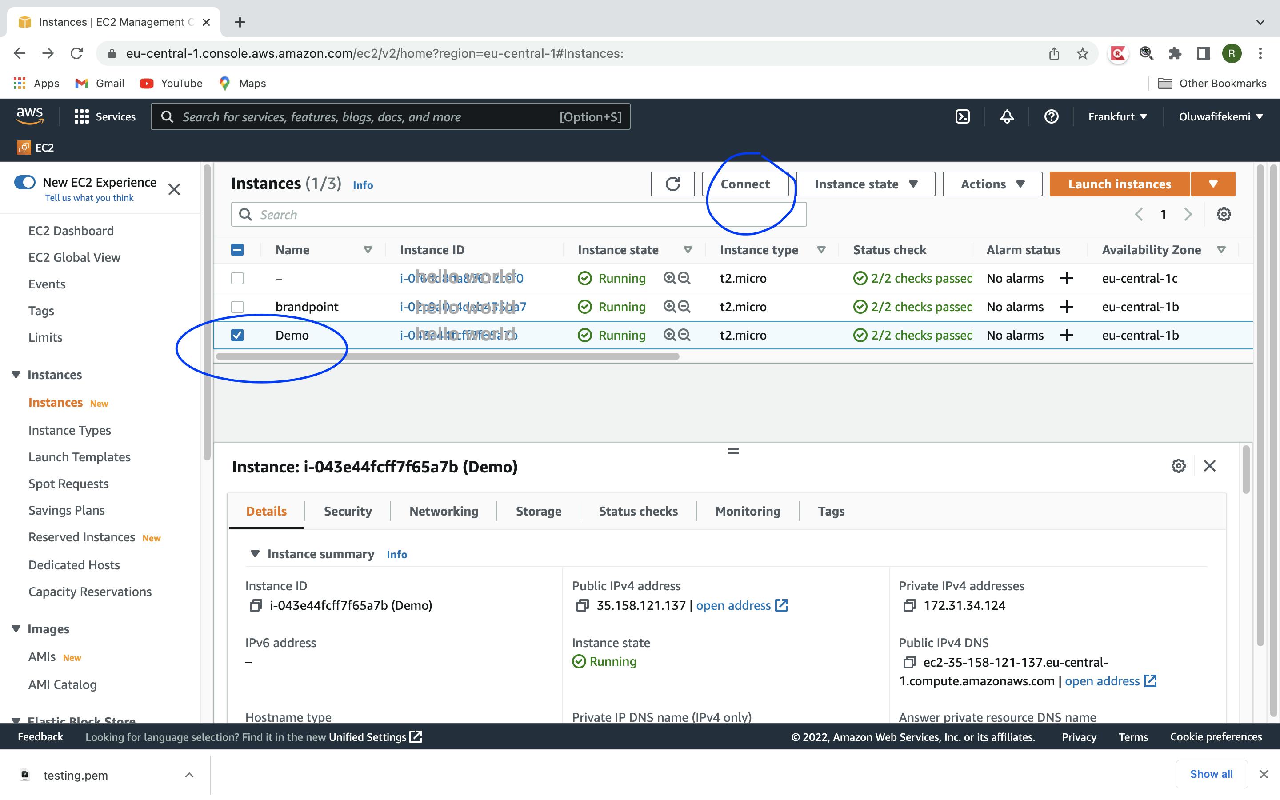Screen dimensions: 1280x800
Task: Bookmark this page with the star
Action: 1082,53
